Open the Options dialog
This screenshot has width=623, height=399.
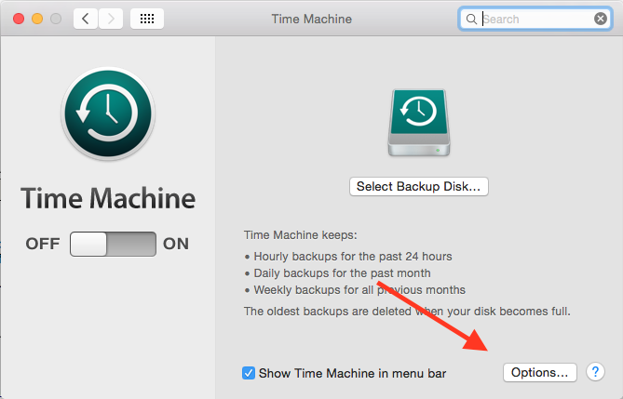pyautogui.click(x=539, y=372)
